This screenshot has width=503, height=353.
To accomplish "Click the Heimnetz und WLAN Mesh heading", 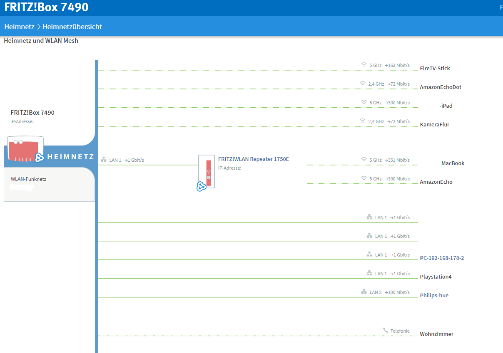I will [x=41, y=41].
